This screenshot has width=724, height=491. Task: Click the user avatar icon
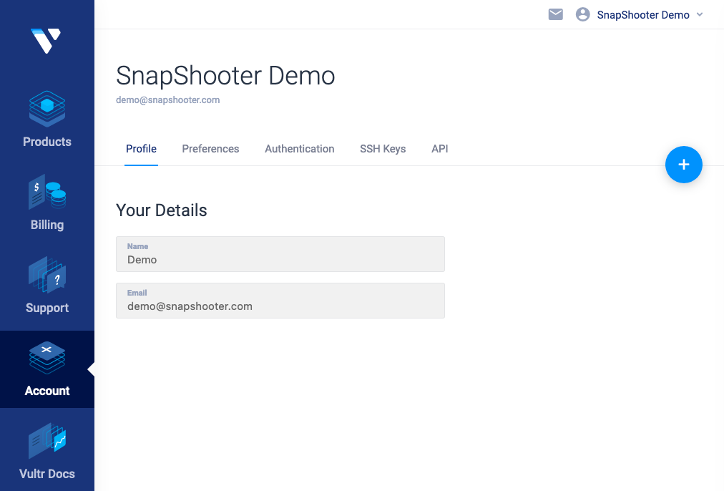[x=583, y=14]
